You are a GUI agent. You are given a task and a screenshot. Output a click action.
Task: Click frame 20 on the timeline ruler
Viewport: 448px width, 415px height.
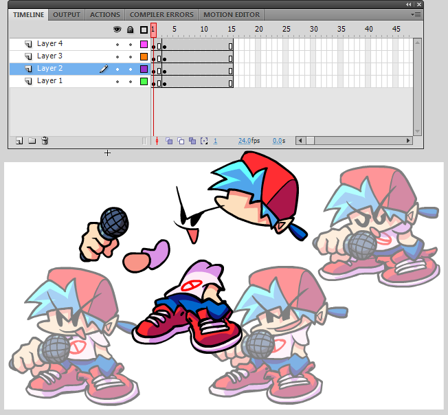click(x=259, y=29)
